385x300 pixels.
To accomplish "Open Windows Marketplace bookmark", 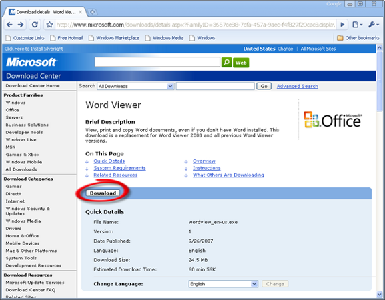I will click(114, 38).
